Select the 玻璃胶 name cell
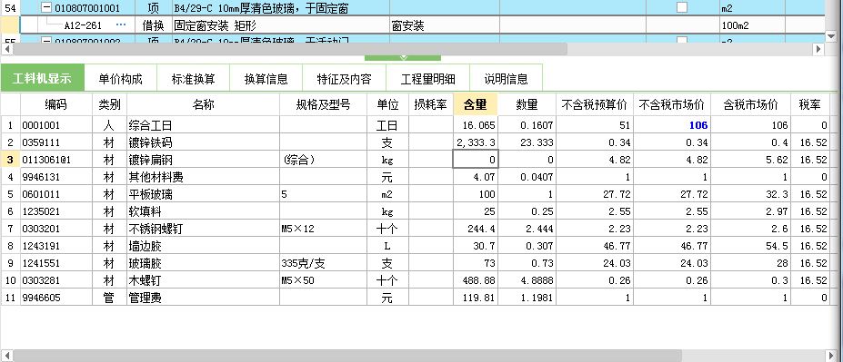The height and width of the screenshot is (362, 843). click(x=203, y=263)
